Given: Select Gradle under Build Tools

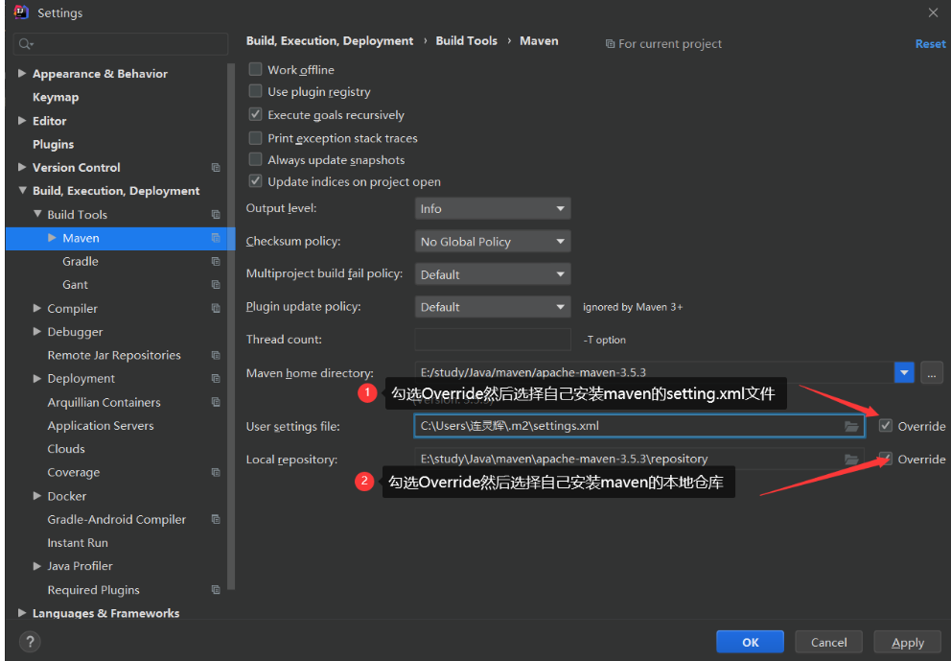Looking at the screenshot, I should [81, 261].
